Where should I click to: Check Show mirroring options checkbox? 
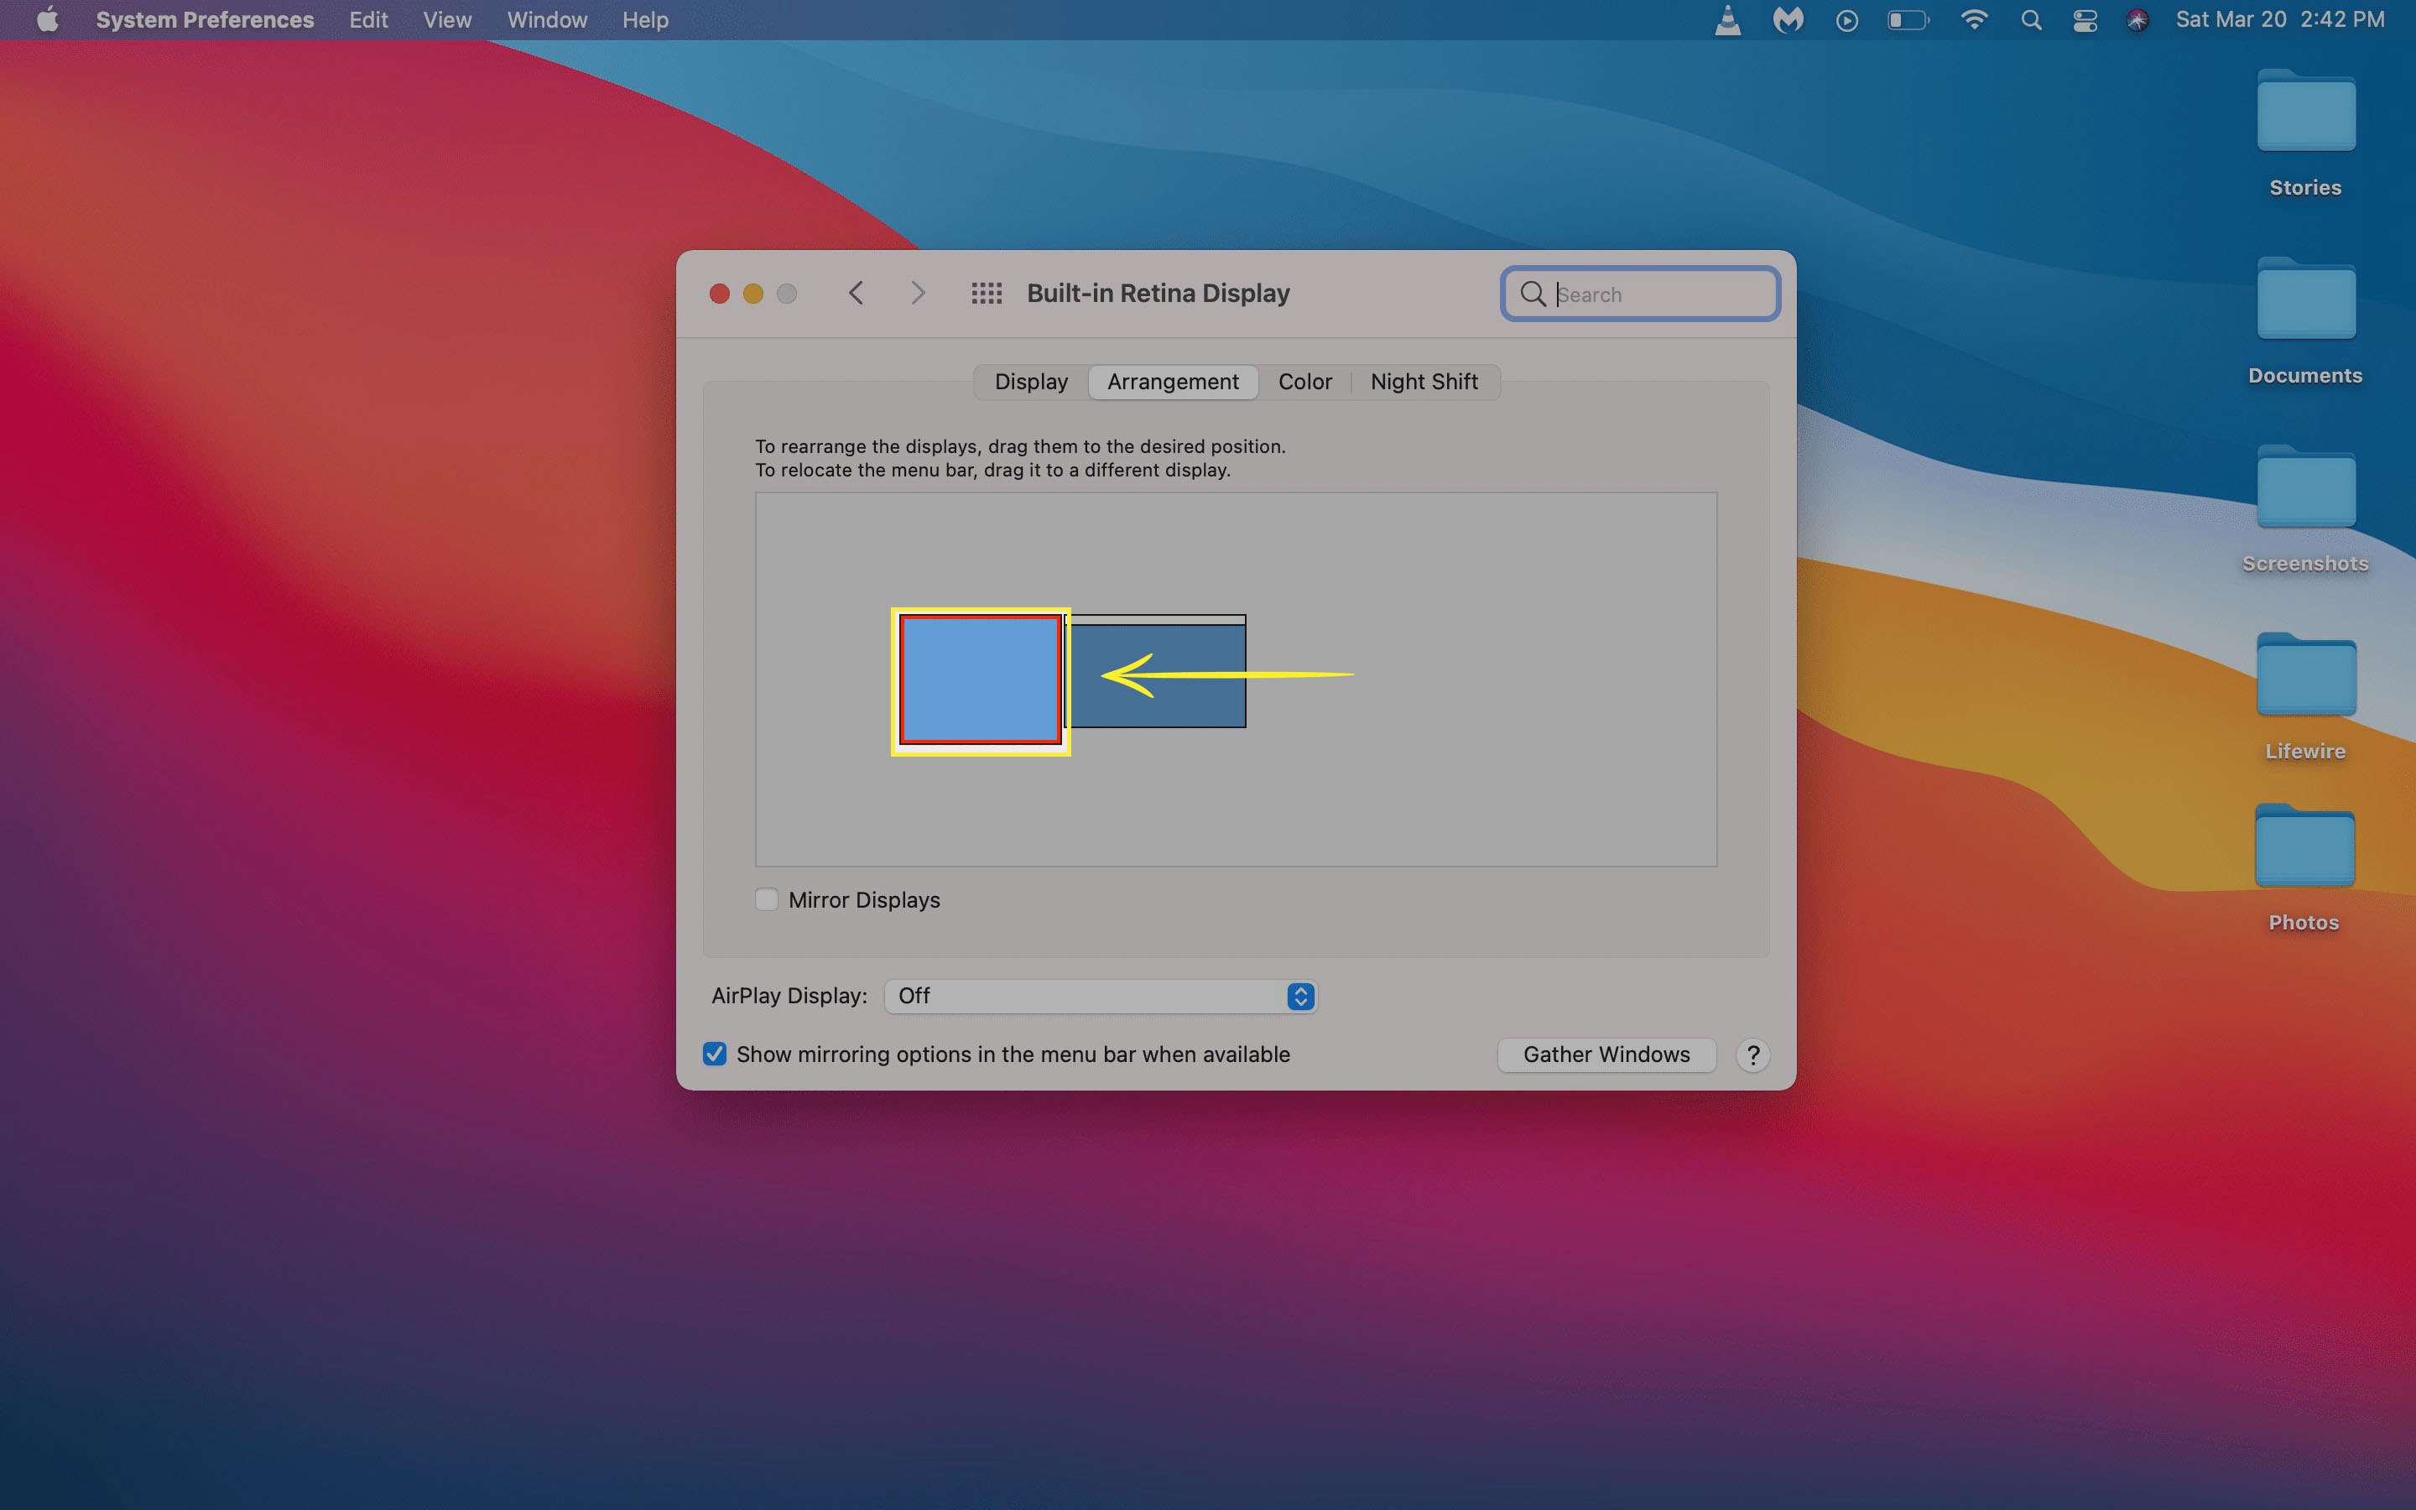point(713,1053)
